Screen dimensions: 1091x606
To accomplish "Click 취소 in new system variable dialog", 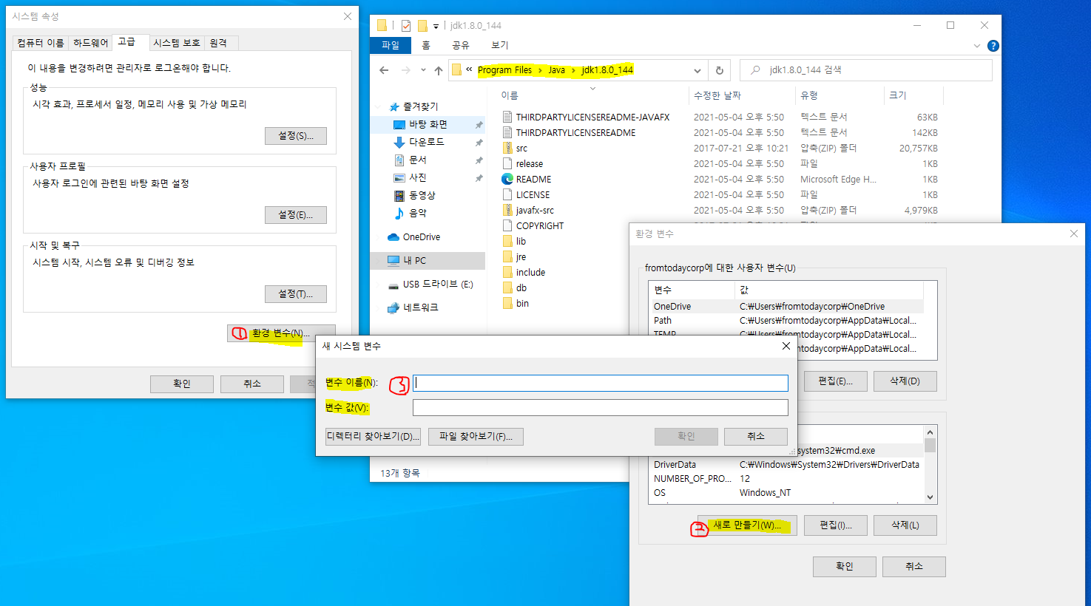I will click(756, 437).
